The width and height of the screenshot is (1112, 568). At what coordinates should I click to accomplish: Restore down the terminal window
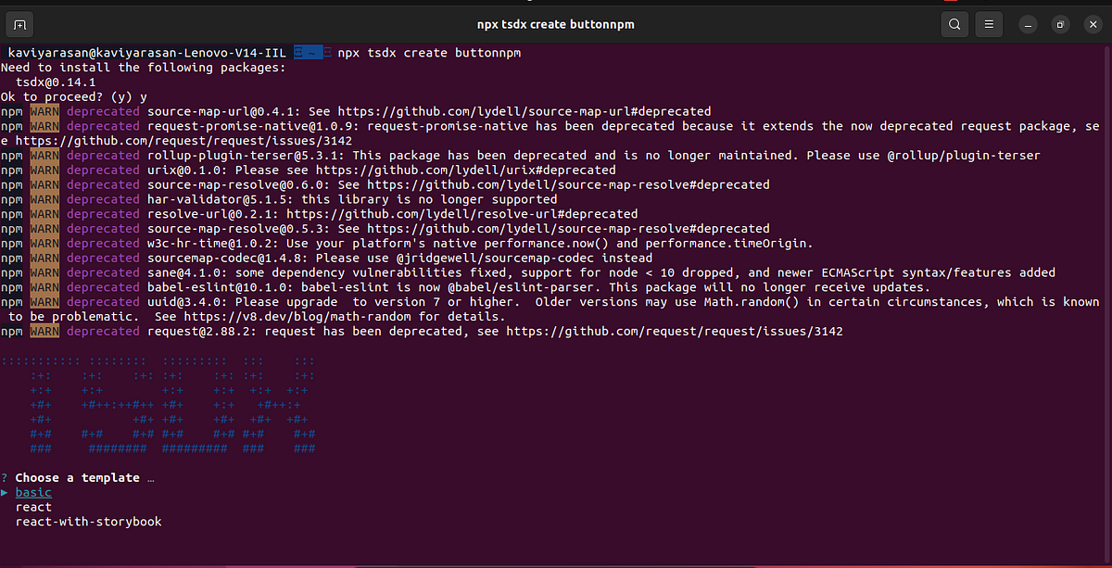click(x=1059, y=23)
